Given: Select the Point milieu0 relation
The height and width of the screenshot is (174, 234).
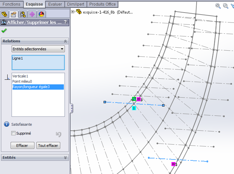Looking at the screenshot, I should tap(22, 81).
